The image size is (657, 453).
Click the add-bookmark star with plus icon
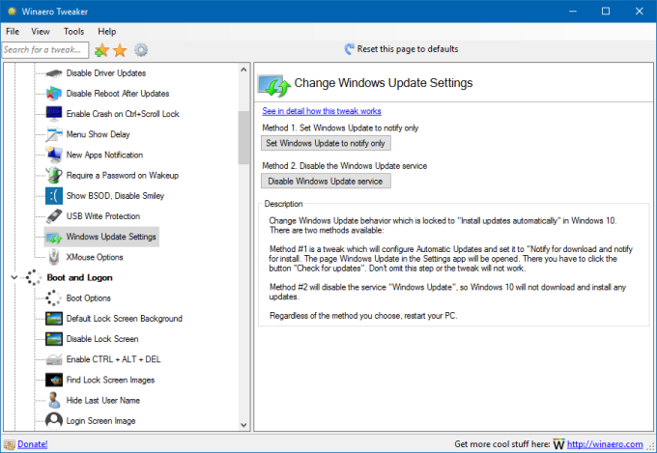click(x=101, y=50)
